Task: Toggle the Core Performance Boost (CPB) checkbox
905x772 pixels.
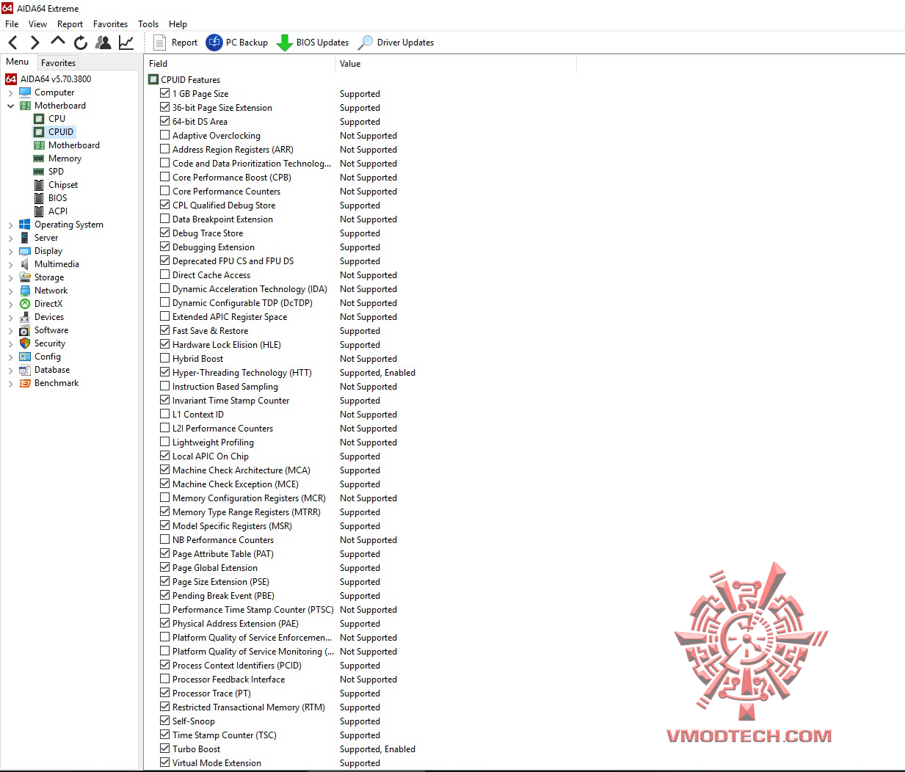Action: click(x=165, y=177)
